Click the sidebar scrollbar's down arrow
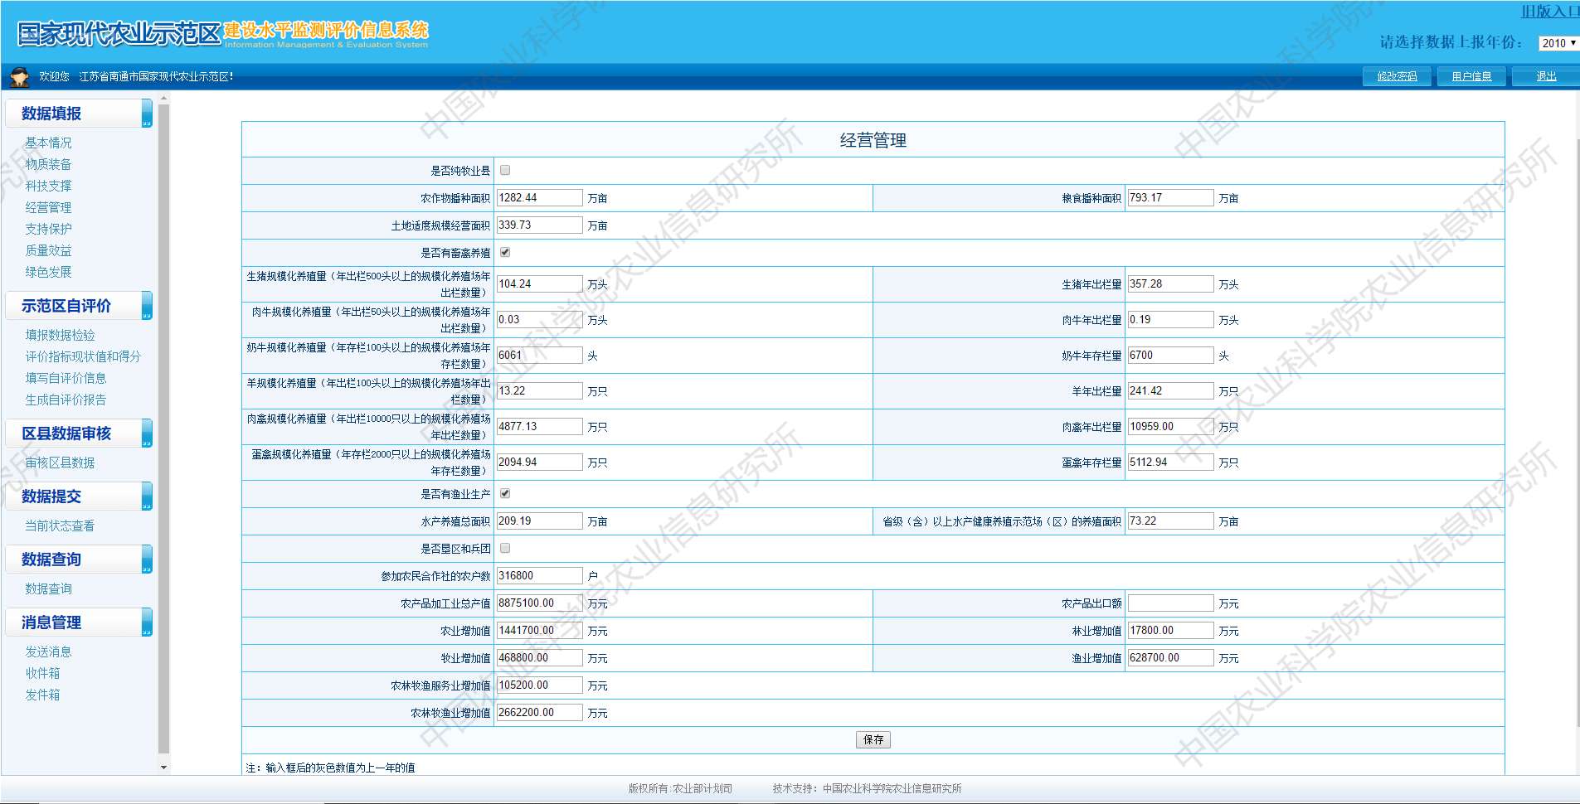 (x=163, y=768)
